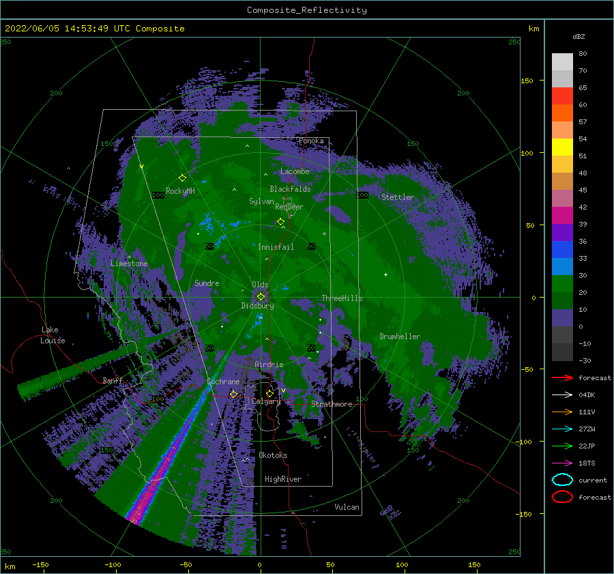This screenshot has width=614, height=574.
Task: Select the purple 39 dBZ color swatch
Action: tap(562, 232)
